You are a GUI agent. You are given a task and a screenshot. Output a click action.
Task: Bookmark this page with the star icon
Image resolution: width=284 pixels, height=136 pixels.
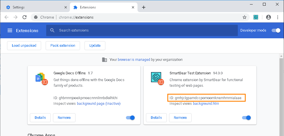245,17
